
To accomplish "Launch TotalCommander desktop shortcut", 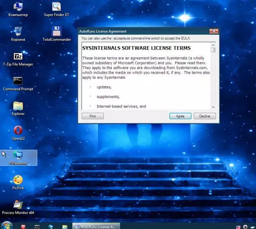I will (x=56, y=34).
